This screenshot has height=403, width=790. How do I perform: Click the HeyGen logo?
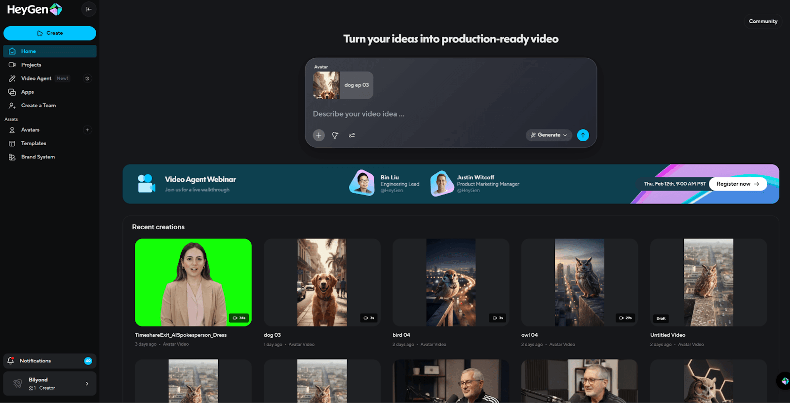pos(35,9)
